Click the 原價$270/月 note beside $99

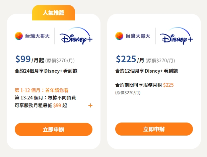pyautogui.click(x=60, y=61)
